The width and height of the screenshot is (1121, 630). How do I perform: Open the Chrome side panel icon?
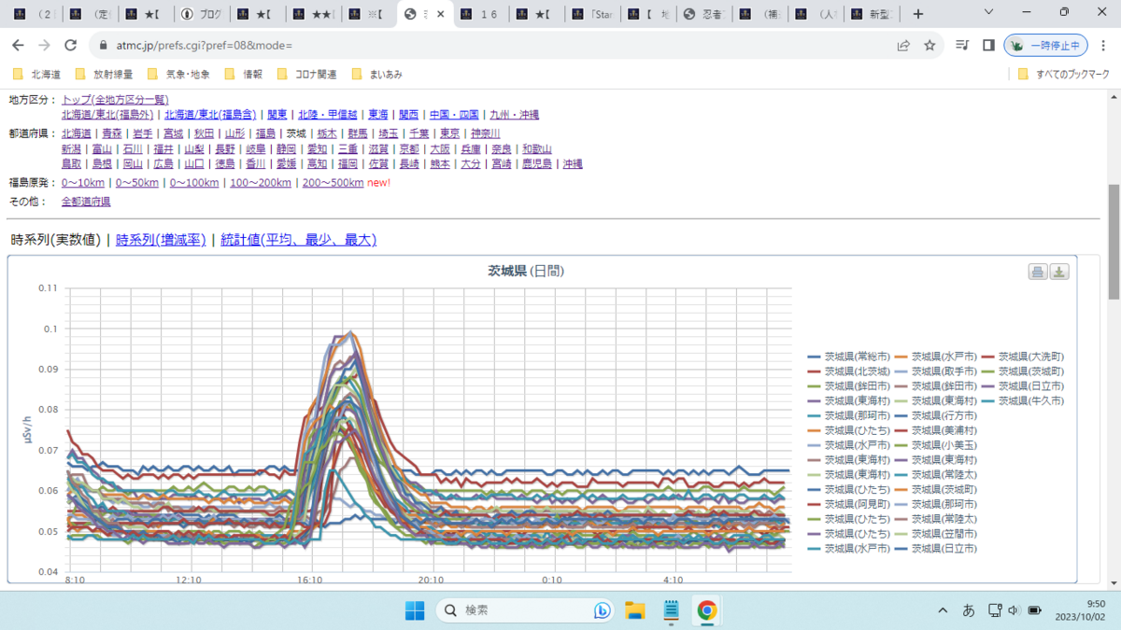point(988,45)
